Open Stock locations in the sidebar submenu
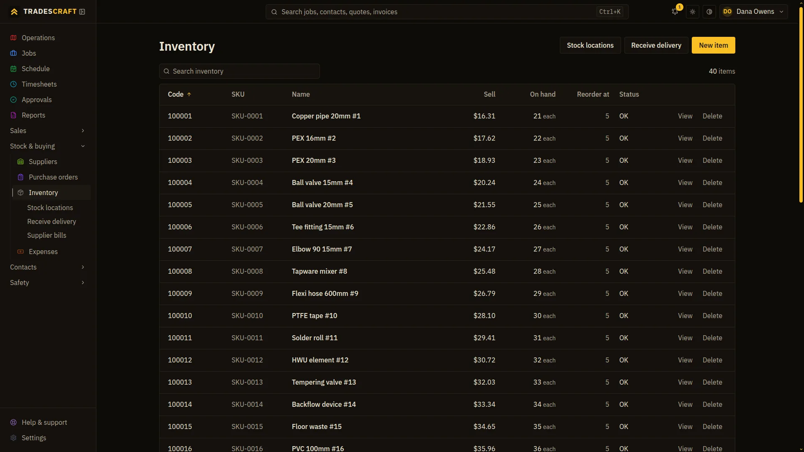Viewport: 804px width, 452px height. [50, 208]
